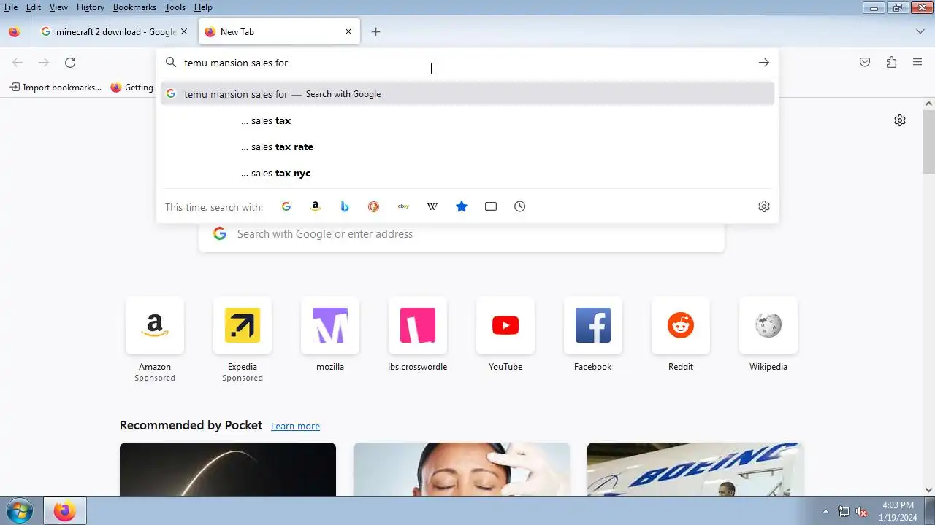
Task: Click the pinned Firefox view icon
Action: tap(15, 31)
